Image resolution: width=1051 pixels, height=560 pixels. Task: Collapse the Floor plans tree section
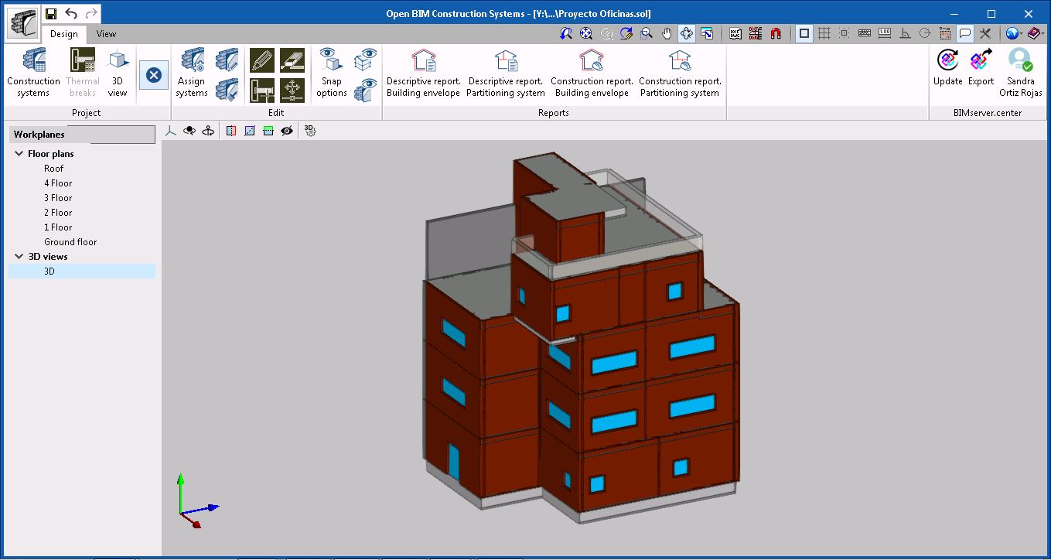pos(19,153)
